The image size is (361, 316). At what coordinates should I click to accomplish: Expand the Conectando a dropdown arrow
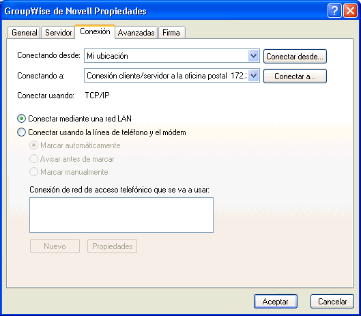[x=253, y=76]
